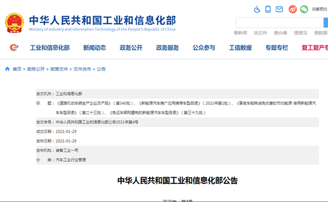Open 专题专栏 navigation menu
The image size is (328, 202).
pyautogui.click(x=277, y=48)
